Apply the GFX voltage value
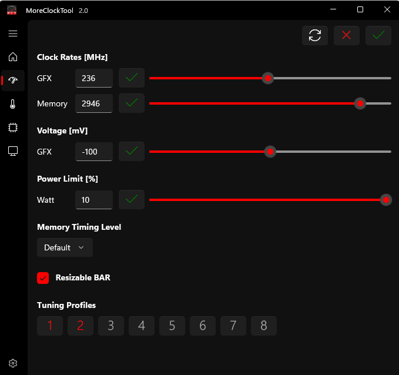Image resolution: width=399 pixels, height=375 pixels. tap(132, 152)
